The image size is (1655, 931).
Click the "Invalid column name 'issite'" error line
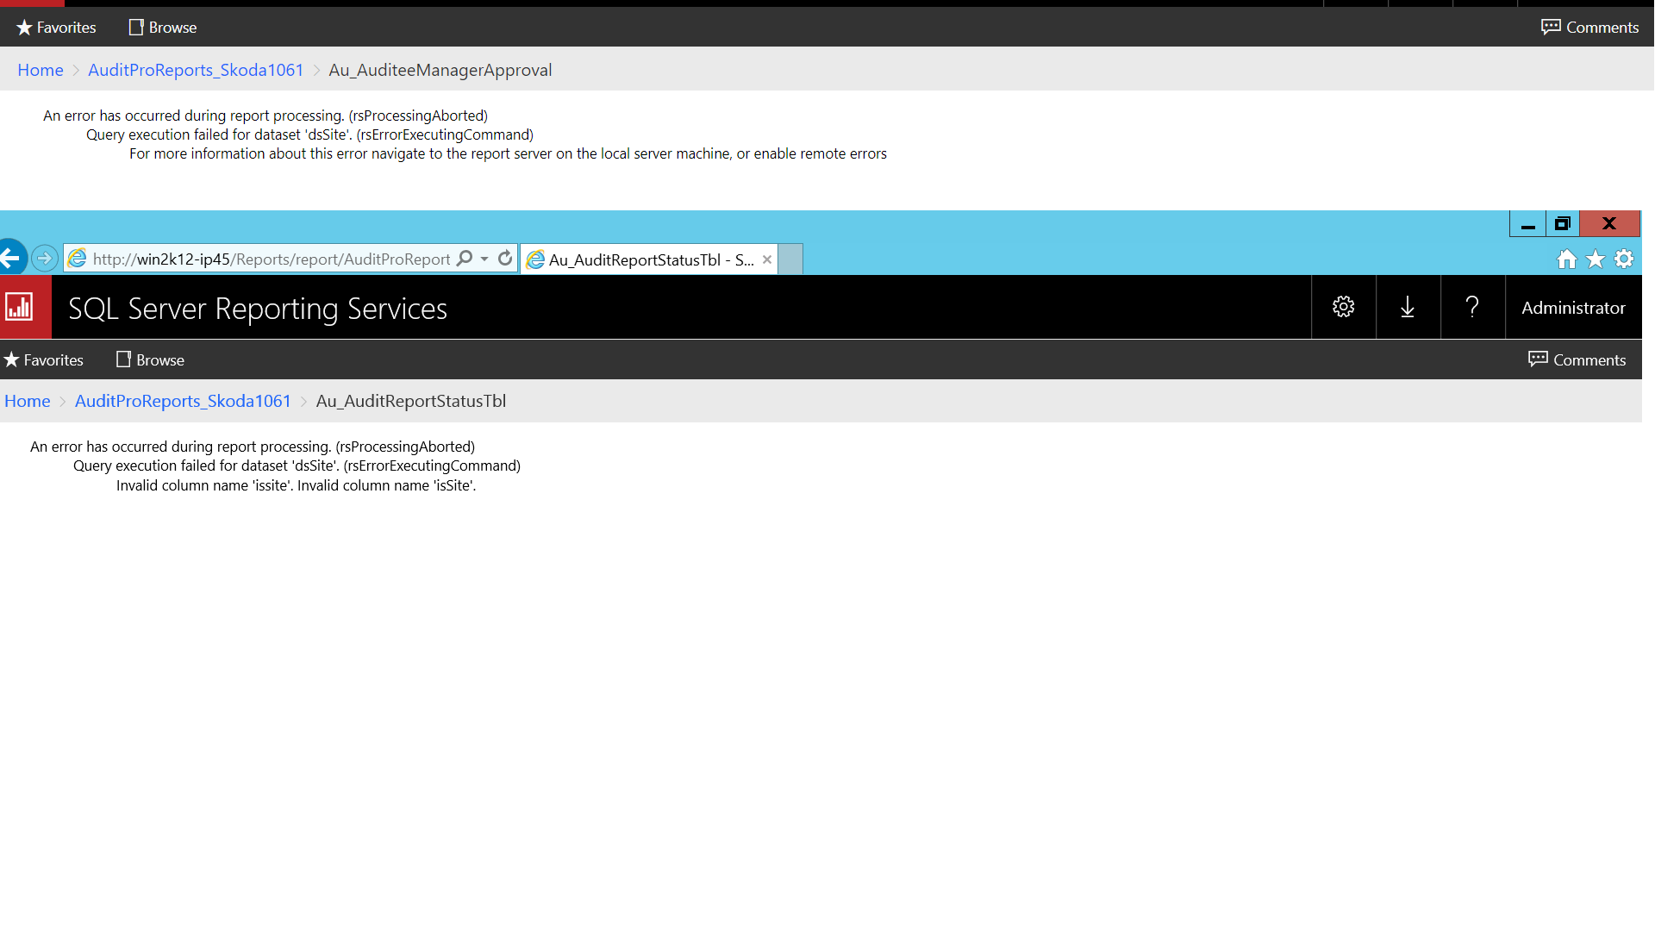click(x=296, y=485)
